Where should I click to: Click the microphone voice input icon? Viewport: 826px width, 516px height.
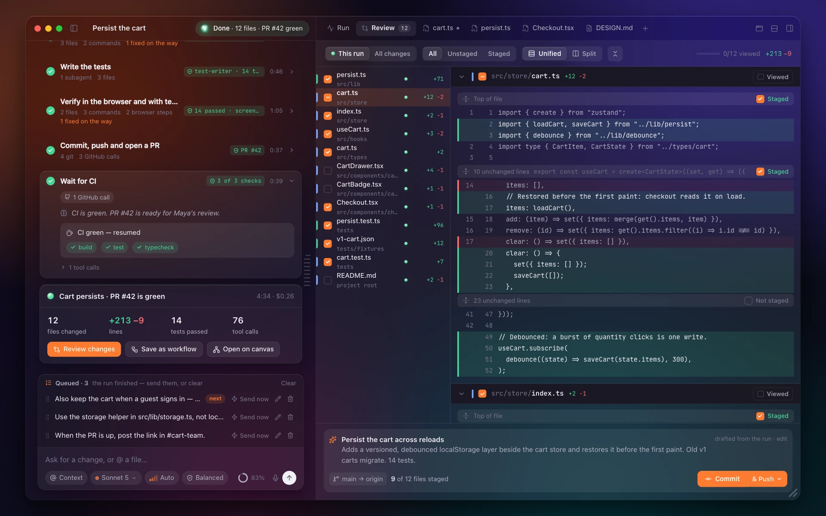click(275, 478)
